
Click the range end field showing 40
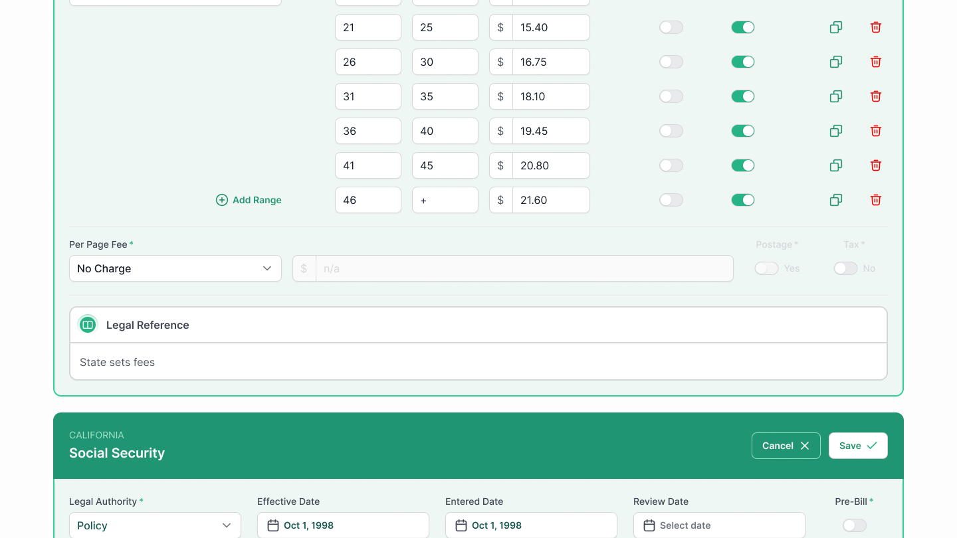coord(445,131)
